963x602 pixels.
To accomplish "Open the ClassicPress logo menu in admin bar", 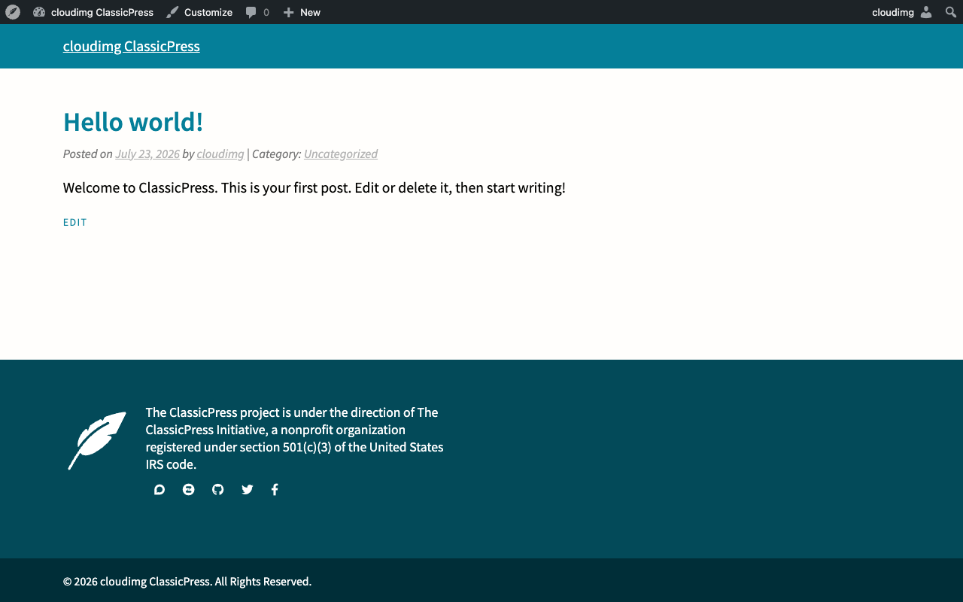I will (x=13, y=12).
